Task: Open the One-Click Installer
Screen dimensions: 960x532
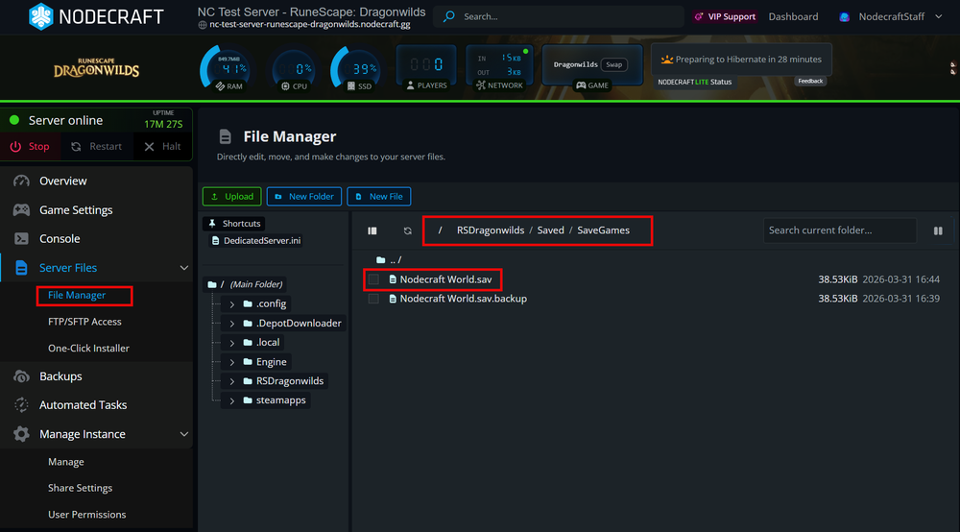Action: click(x=88, y=348)
